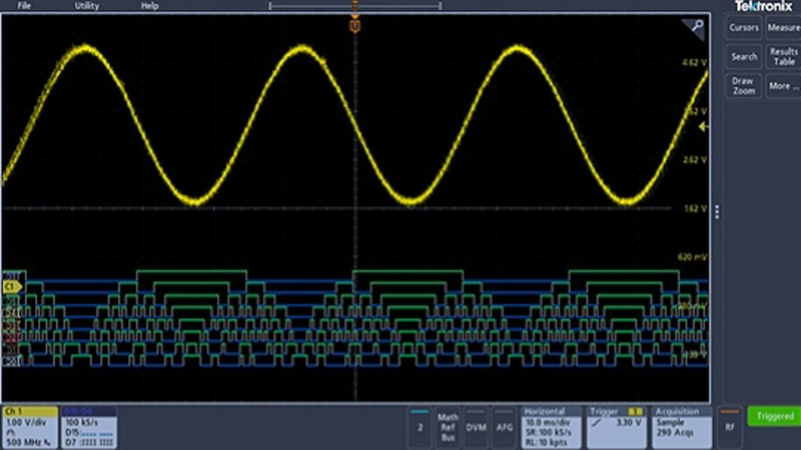Open the Ch 1 settings badge
The height and width of the screenshot is (450, 801).
point(30,427)
